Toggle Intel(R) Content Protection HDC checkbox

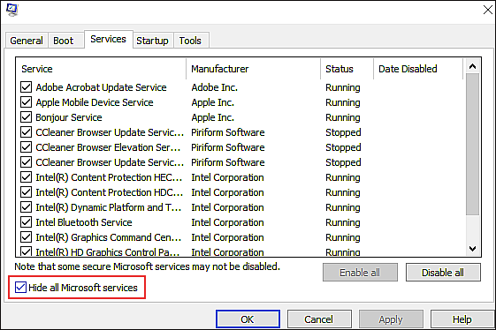pyautogui.click(x=26, y=192)
